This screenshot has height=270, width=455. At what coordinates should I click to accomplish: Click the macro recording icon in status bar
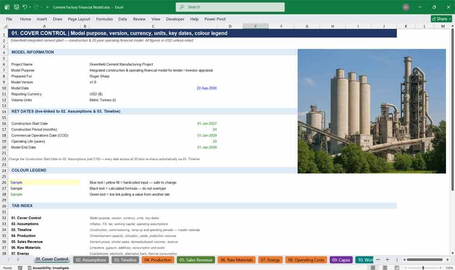tap(20, 268)
